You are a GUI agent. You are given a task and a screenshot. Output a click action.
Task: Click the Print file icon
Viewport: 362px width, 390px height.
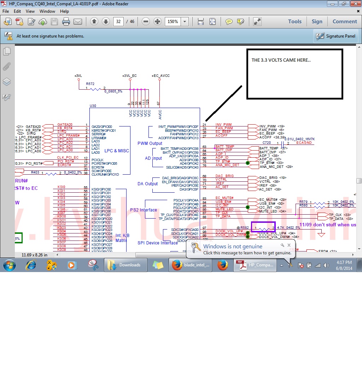click(x=66, y=22)
